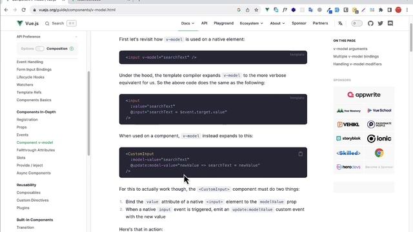
Task: Open the Appwrite sponsor logo
Action: pos(364,95)
